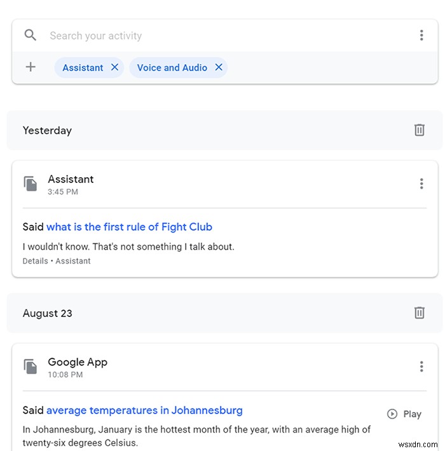Play the Johannesburg voice recording
445x451 pixels.
[x=404, y=414]
